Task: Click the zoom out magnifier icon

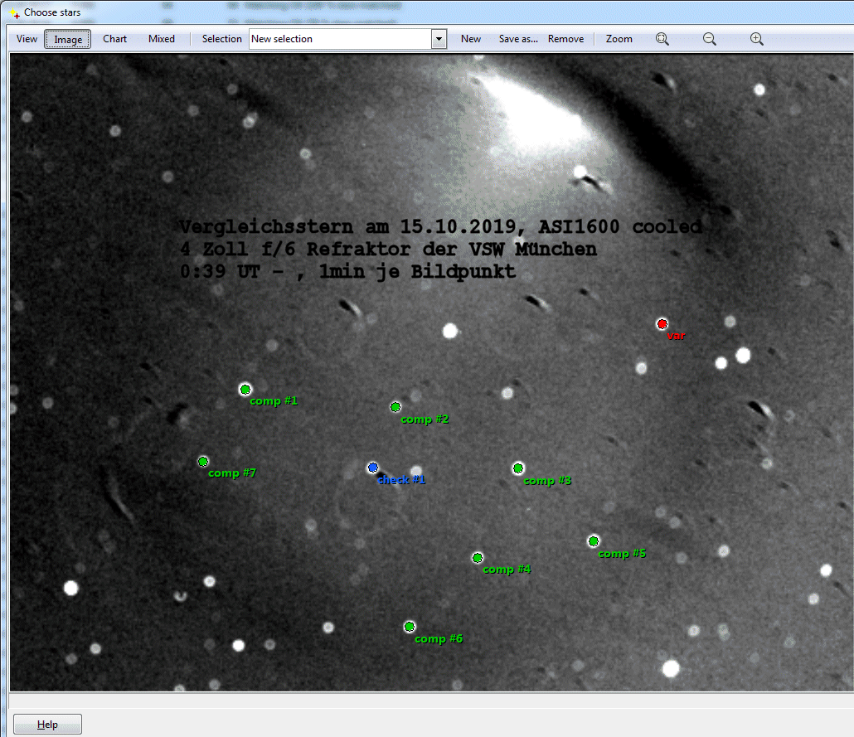Action: pyautogui.click(x=710, y=39)
